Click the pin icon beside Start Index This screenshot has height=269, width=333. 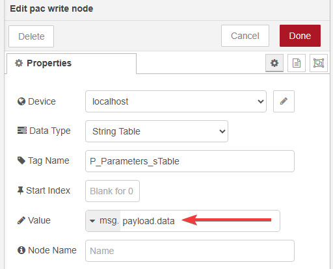(x=20, y=190)
